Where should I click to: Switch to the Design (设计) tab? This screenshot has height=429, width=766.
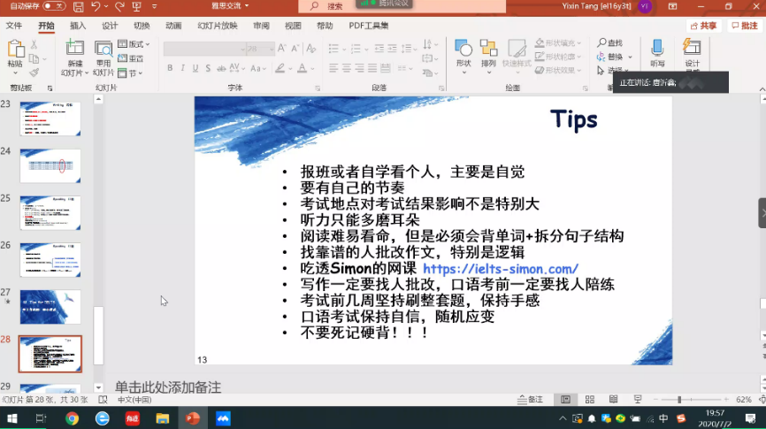coord(110,26)
